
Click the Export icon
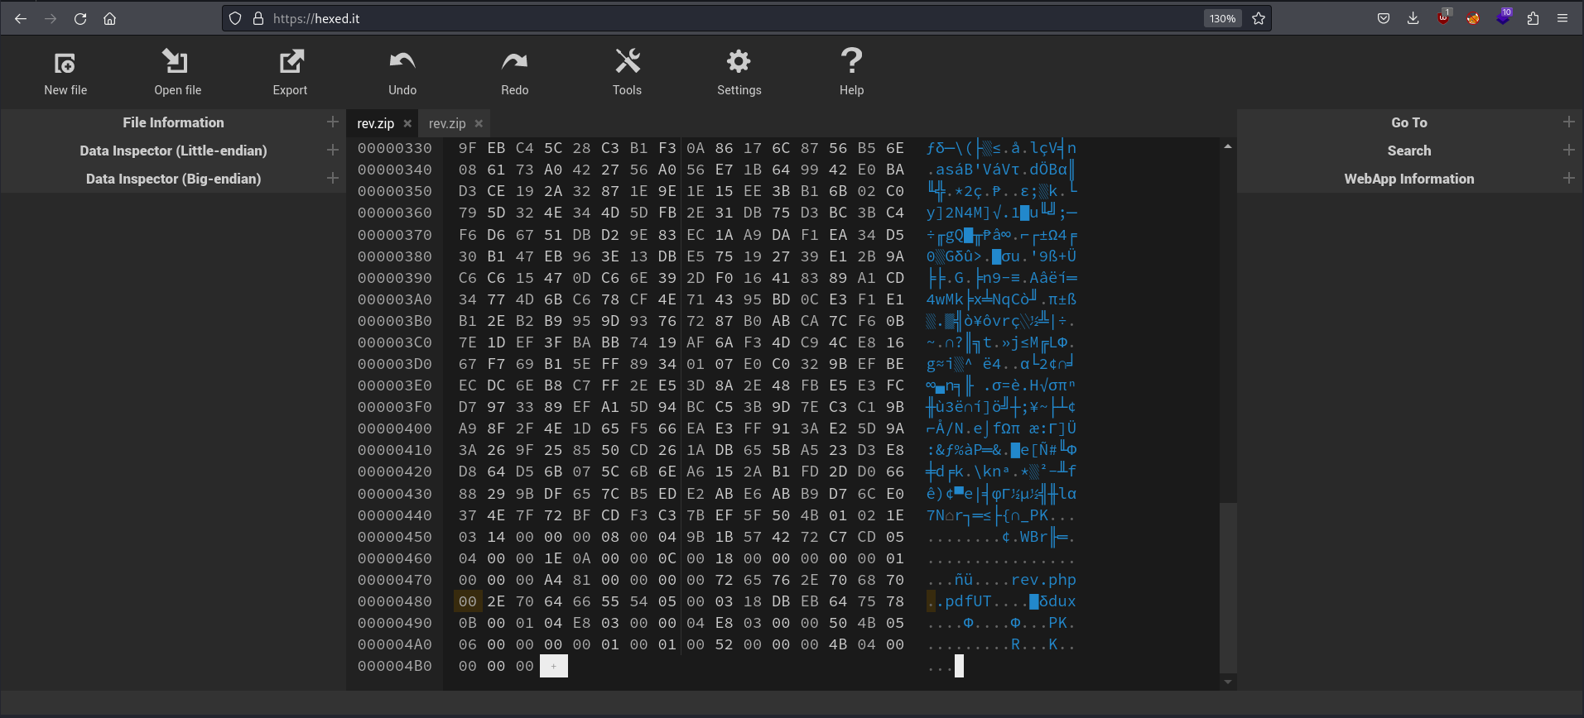[x=291, y=61]
